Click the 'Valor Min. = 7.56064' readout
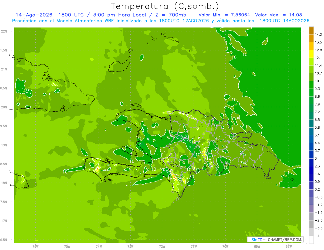324x250 pixels. click(x=224, y=15)
